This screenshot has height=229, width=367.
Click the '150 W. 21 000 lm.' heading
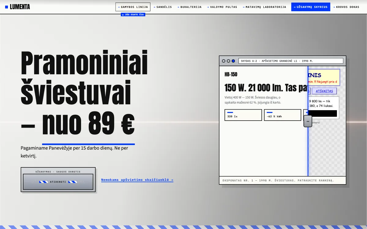266,88
